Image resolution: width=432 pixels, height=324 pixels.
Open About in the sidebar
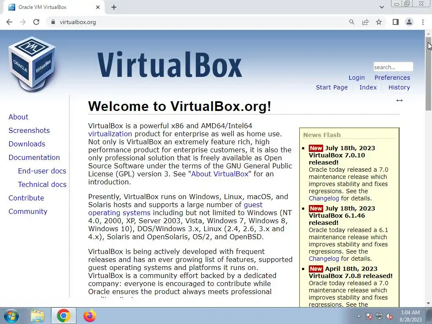(18, 117)
